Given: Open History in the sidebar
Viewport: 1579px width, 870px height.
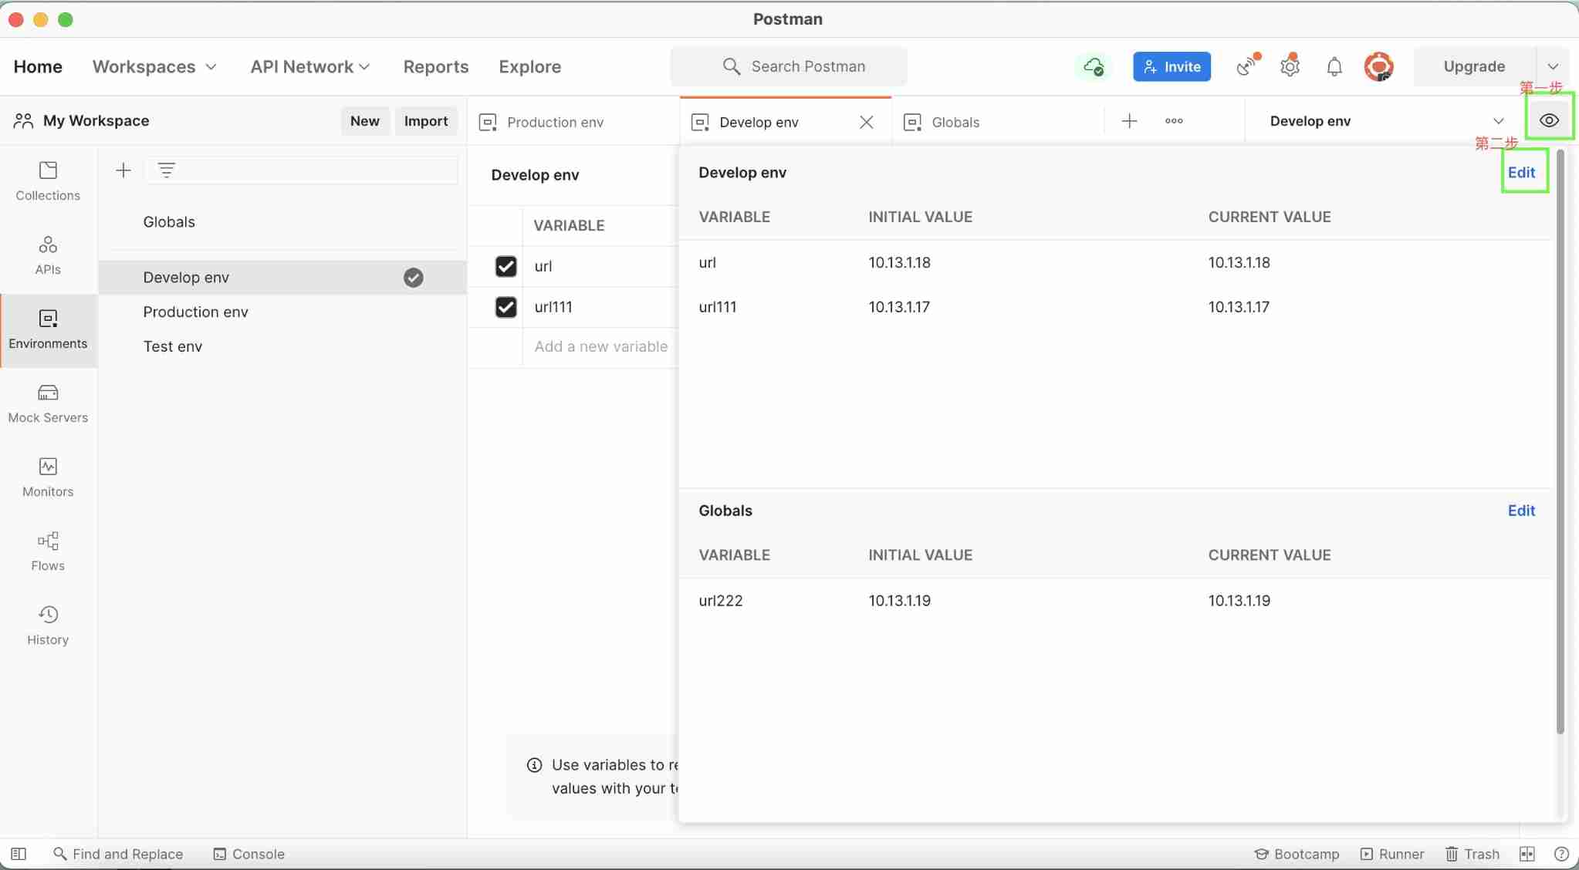Looking at the screenshot, I should pos(48,625).
